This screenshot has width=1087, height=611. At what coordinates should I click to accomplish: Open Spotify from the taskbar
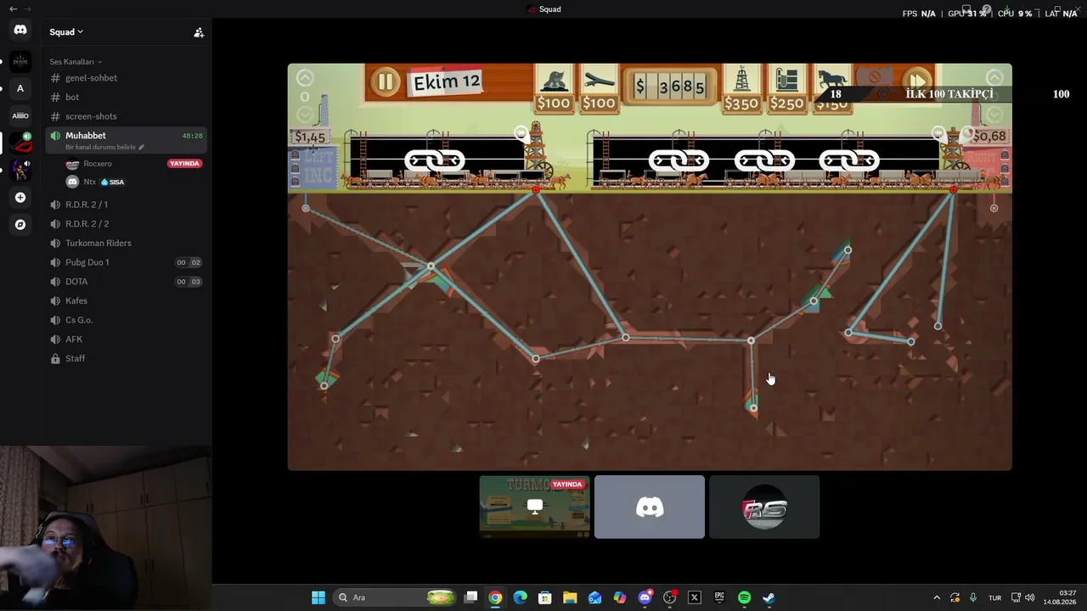(744, 597)
